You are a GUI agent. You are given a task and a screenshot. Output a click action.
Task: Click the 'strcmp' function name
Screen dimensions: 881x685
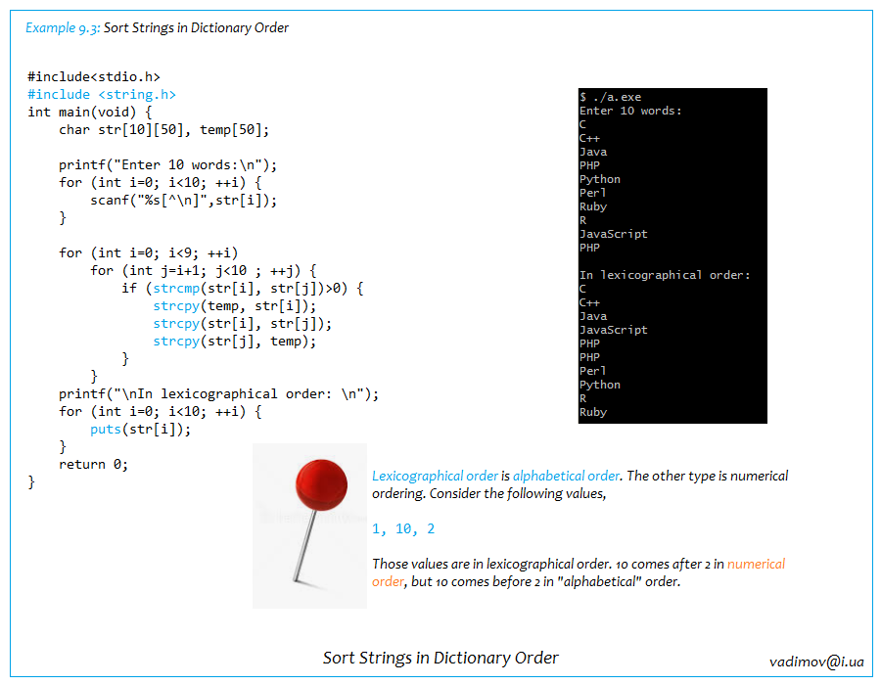pyautogui.click(x=176, y=289)
